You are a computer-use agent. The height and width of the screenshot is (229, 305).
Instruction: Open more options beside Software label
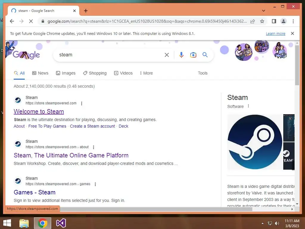pos(248,106)
